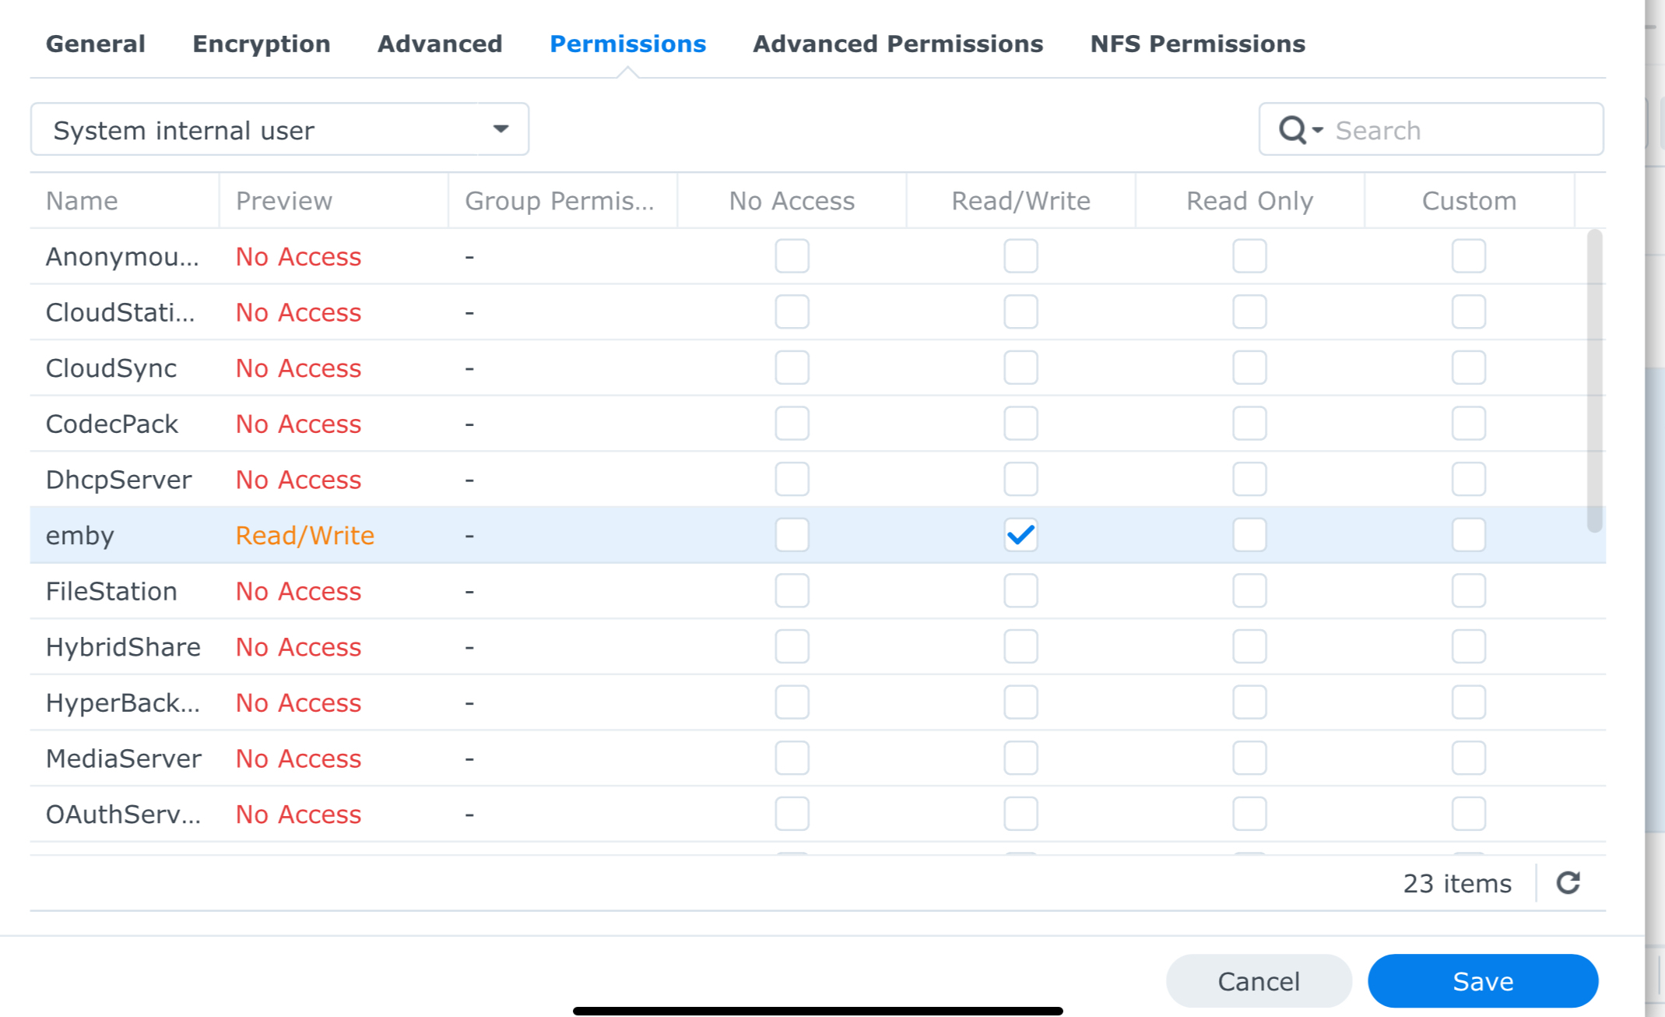The height and width of the screenshot is (1017, 1665).
Task: Open the General tab
Action: coord(95,44)
